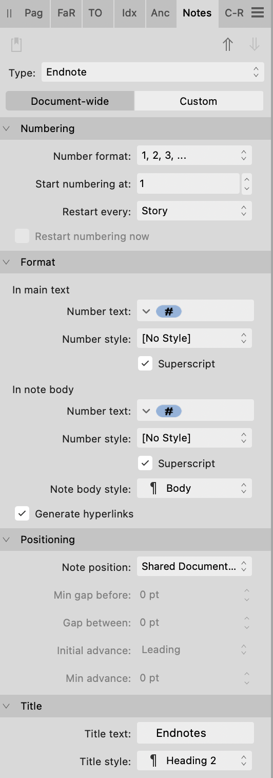Toggle Superscript under In note body

[x=145, y=464]
